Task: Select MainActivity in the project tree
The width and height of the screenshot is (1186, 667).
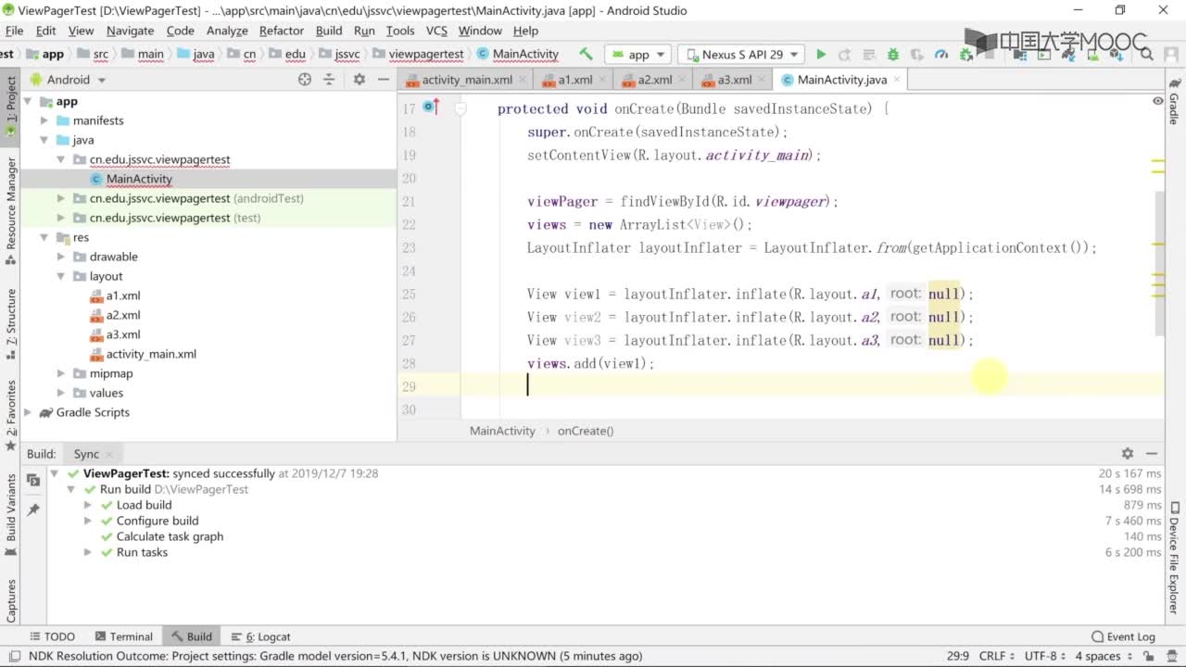Action: pyautogui.click(x=139, y=179)
